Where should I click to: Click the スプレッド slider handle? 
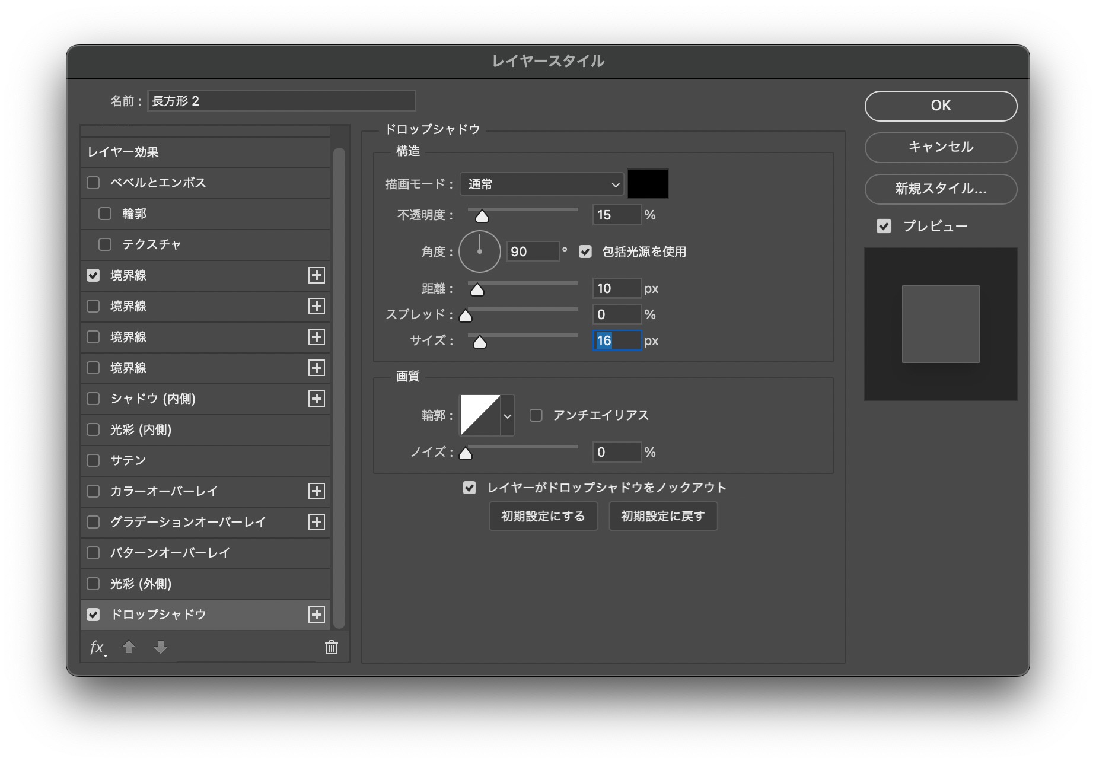(x=466, y=316)
